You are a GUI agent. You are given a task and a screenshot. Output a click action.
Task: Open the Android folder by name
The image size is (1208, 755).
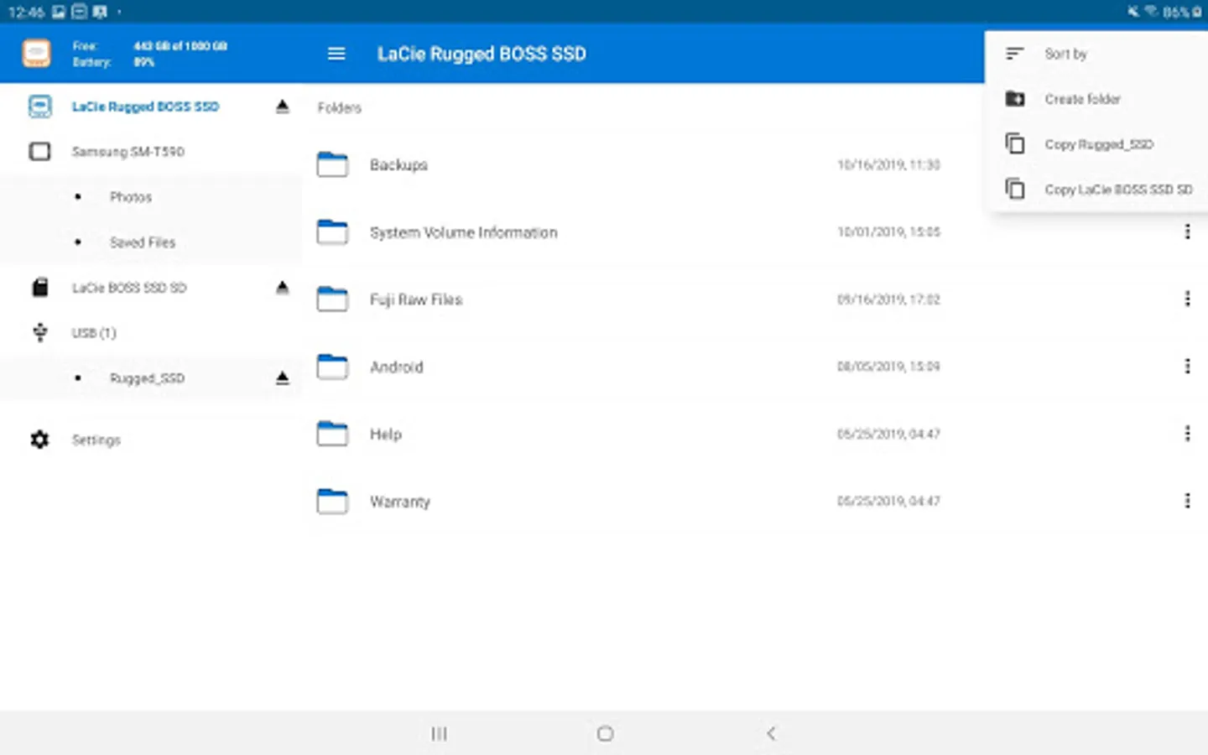(x=397, y=367)
